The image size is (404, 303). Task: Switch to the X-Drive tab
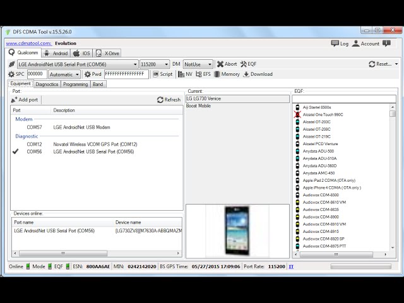tap(107, 53)
